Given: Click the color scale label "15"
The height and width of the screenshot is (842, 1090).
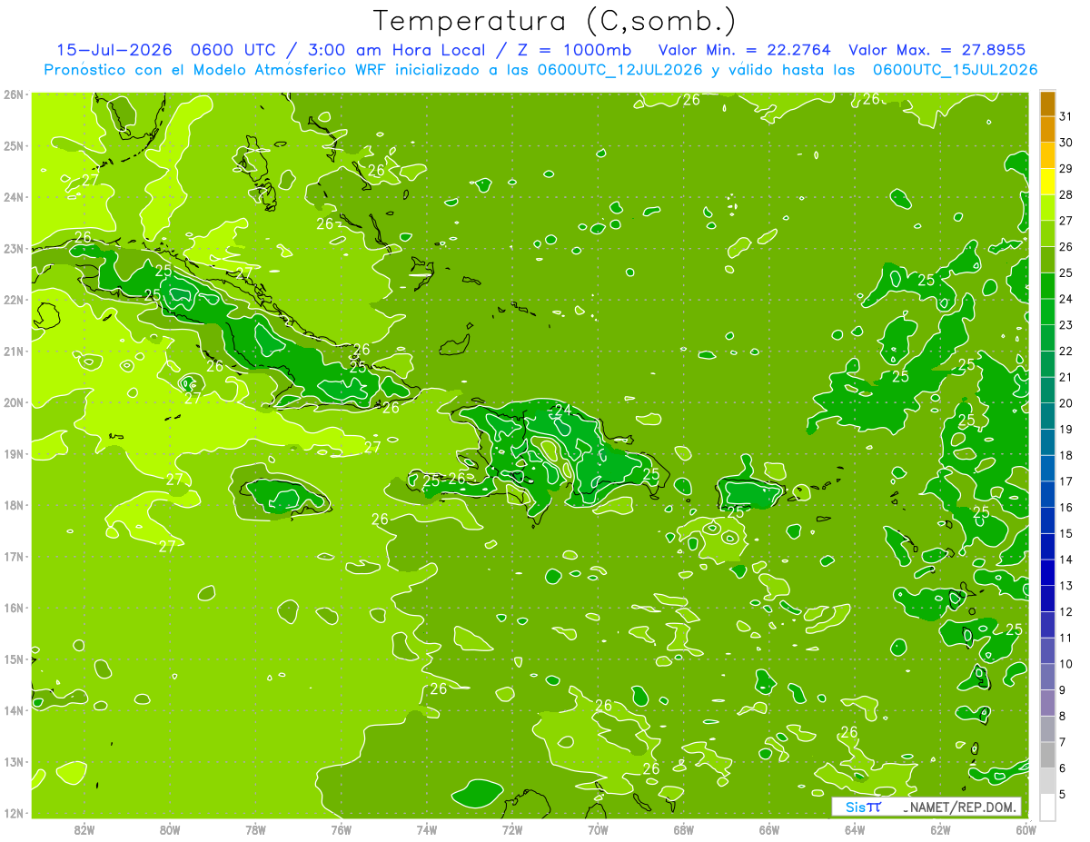Looking at the screenshot, I should pyautogui.click(x=1066, y=534).
